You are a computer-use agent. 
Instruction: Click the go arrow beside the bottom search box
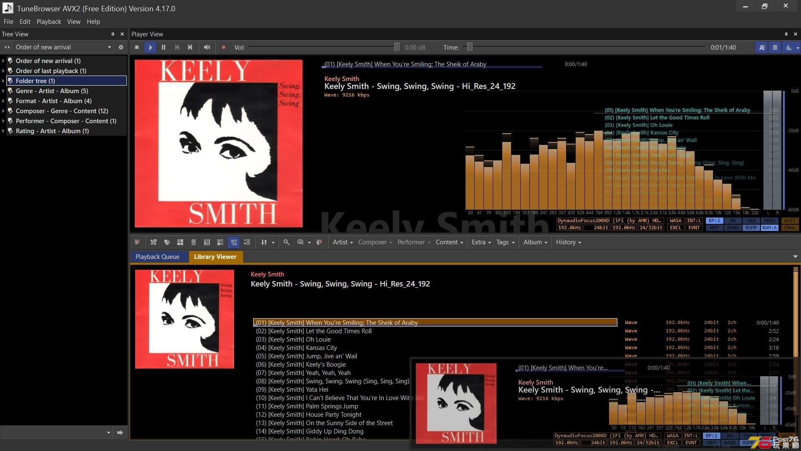click(x=120, y=432)
